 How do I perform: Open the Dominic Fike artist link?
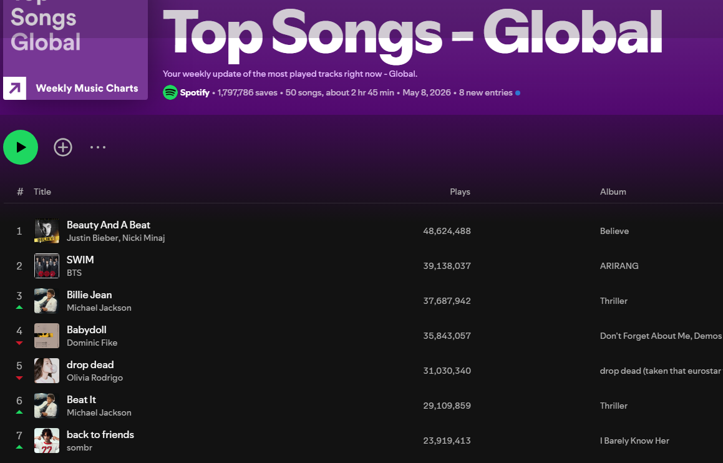[92, 343]
